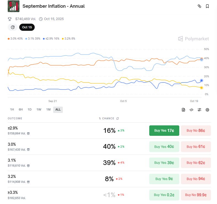The width and height of the screenshot is (217, 204).
Task: Open chart settings gear icon
Action: pyautogui.click(x=207, y=110)
